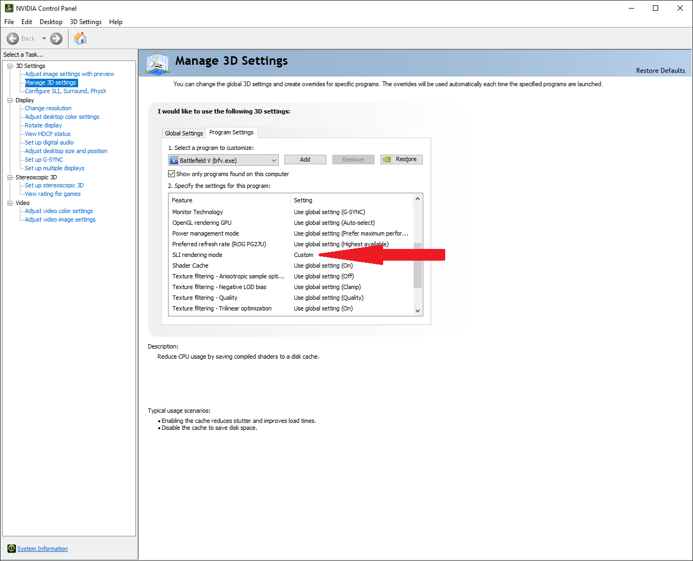The width and height of the screenshot is (693, 561).
Task: Select SLI rendering mode Custom value
Action: (303, 255)
